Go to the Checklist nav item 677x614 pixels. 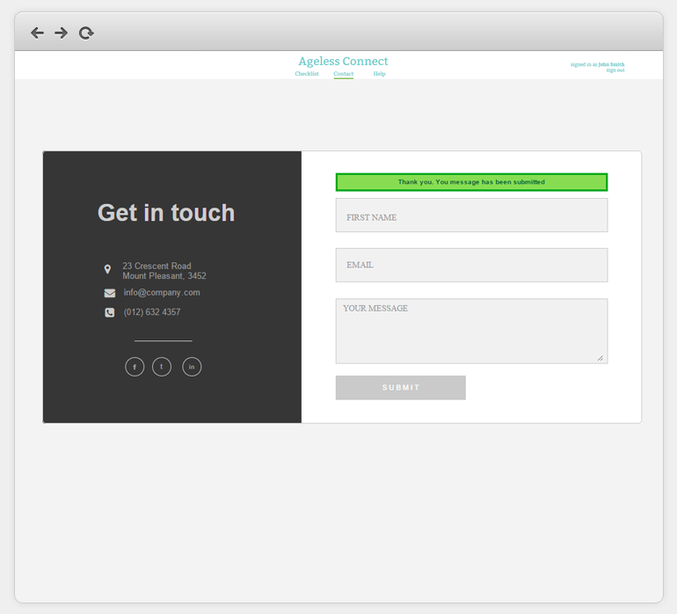(307, 74)
